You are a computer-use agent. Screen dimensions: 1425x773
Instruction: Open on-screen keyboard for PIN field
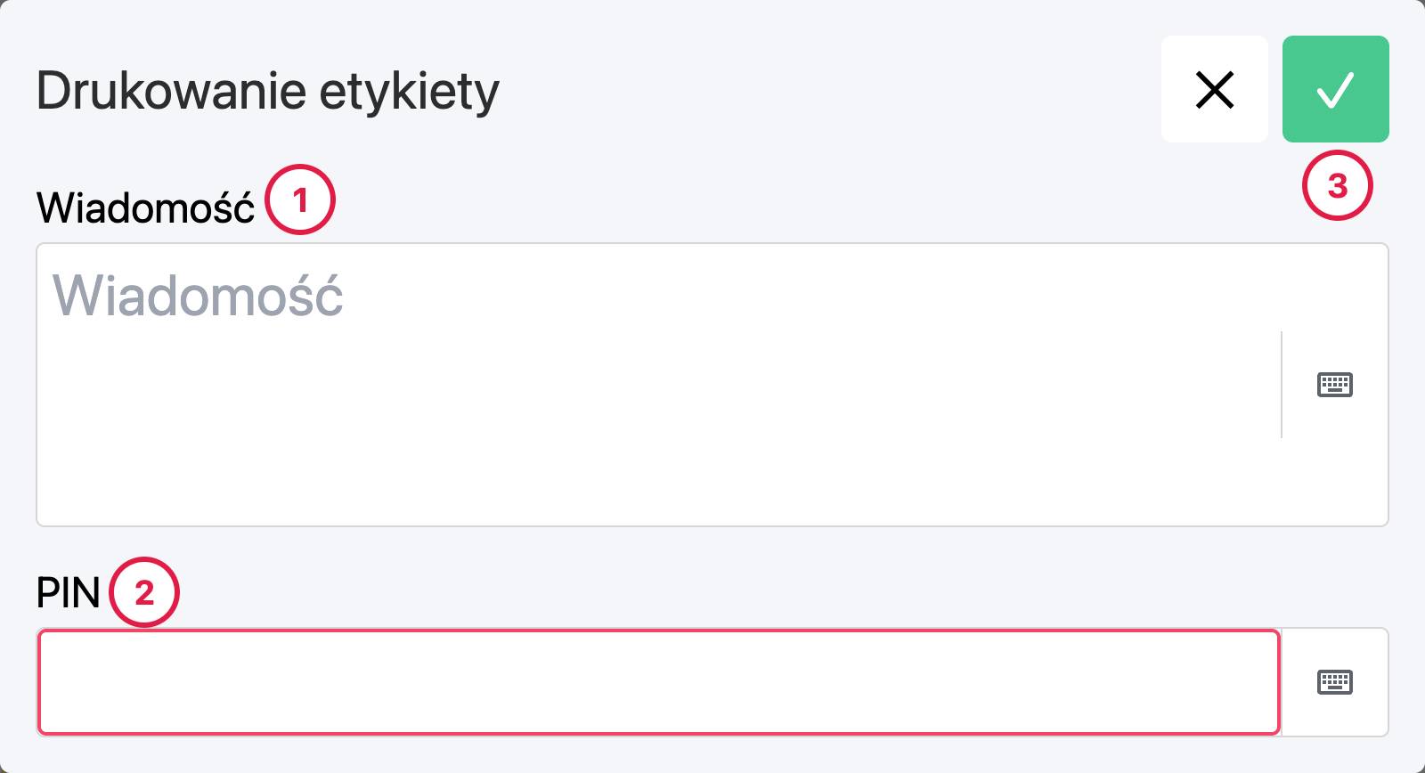(1334, 682)
